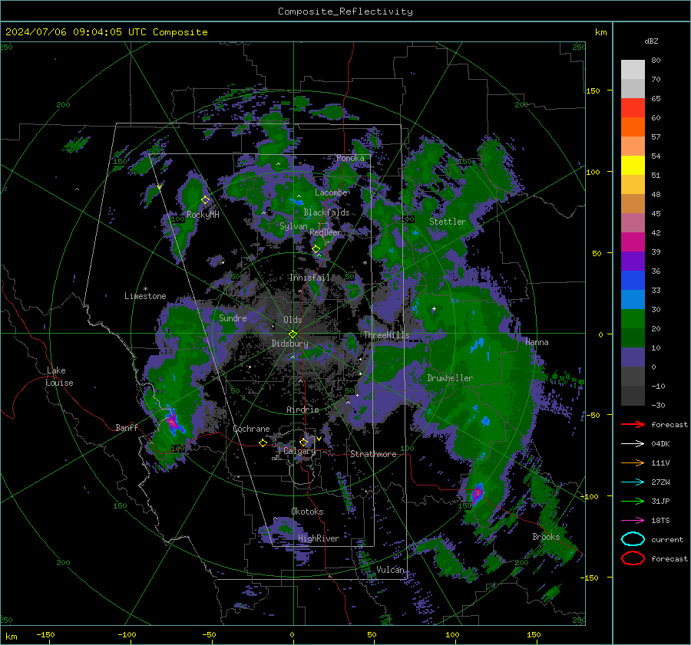The image size is (691, 645).
Task: Click the yellow radar-site diamond above Didsbury
Action: point(293,334)
